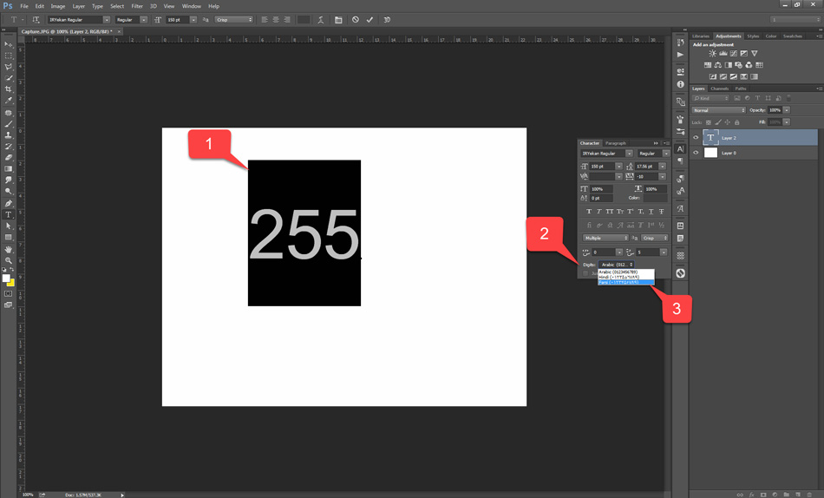Hide Layer 2 using its eye icon
This screenshot has width=824, height=498.
696,138
